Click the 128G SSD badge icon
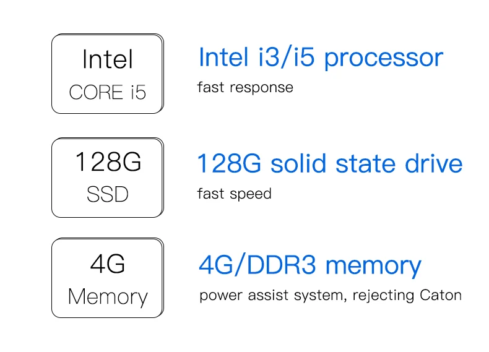 point(107,178)
